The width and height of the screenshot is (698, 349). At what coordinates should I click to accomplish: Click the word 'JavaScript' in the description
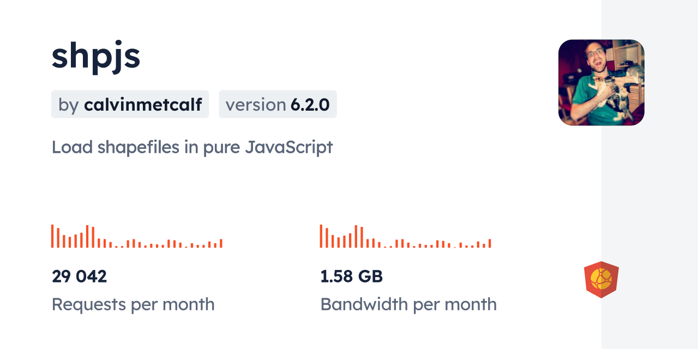pos(288,147)
